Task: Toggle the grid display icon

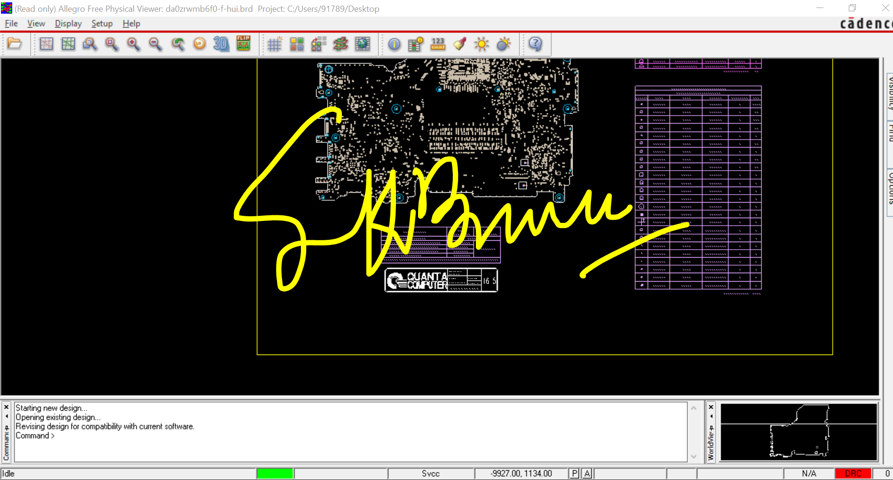Action: pyautogui.click(x=275, y=44)
